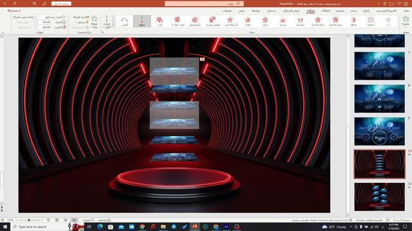Viewport: 412px width, 231px height.
Task: Open the Animation group dialog launcher
Action: [x=102, y=32]
